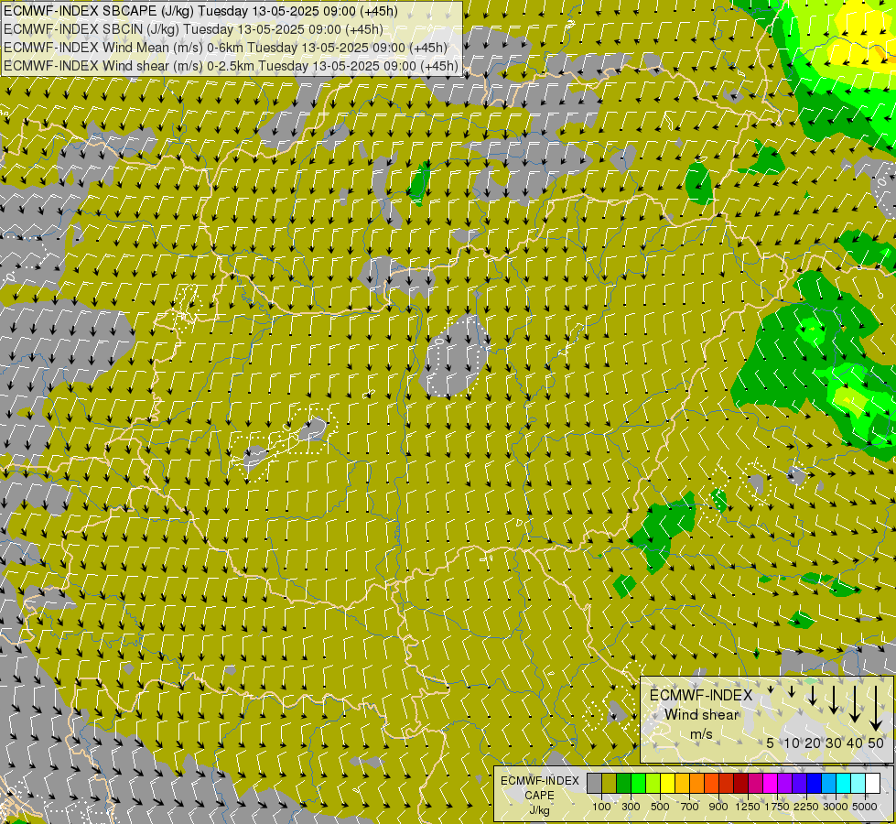Screen dimensions: 896x824
Task: Click the 'J/kg' unit in CAPE legend
Action: (539, 809)
